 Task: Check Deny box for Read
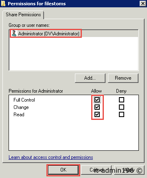click(121, 115)
